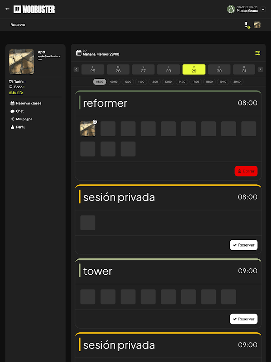Click the large profile photo in sidebar
Image resolution: width=271 pixels, height=362 pixels.
click(22, 62)
